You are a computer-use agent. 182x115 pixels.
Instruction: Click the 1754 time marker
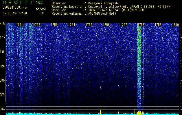click(72, 25)
